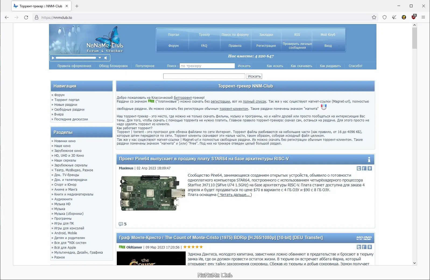Open Зарубежные сериалы section

click(x=71, y=165)
